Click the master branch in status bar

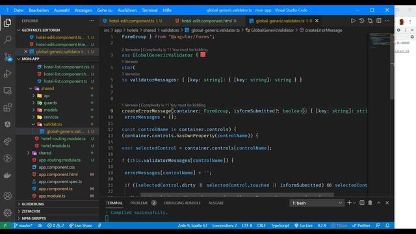pyautogui.click(x=23, y=226)
